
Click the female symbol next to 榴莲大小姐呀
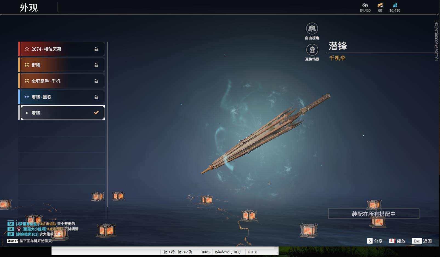pos(19,229)
